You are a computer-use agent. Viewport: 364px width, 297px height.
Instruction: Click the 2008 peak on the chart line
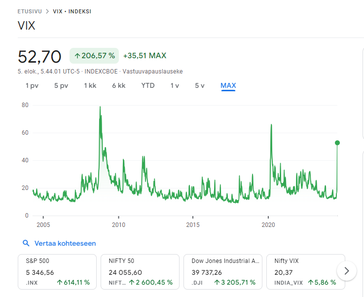pos(100,107)
